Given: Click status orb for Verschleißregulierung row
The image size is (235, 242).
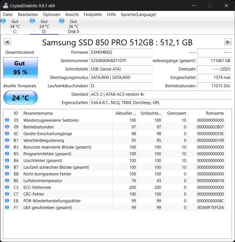Looking at the screenshot, I should click(x=7, y=140).
